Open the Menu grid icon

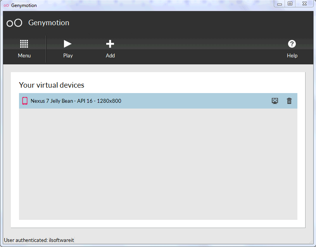click(24, 44)
